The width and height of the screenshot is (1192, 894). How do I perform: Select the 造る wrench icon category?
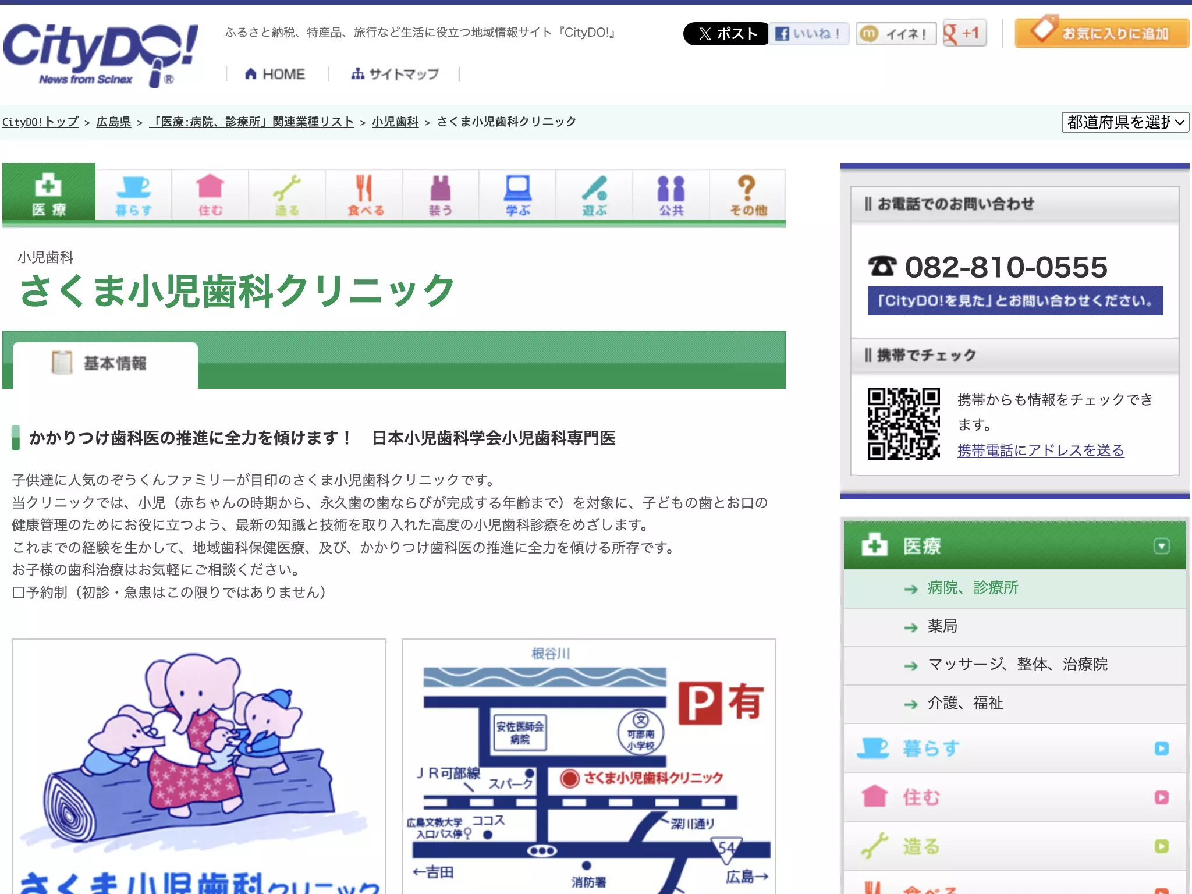(287, 195)
